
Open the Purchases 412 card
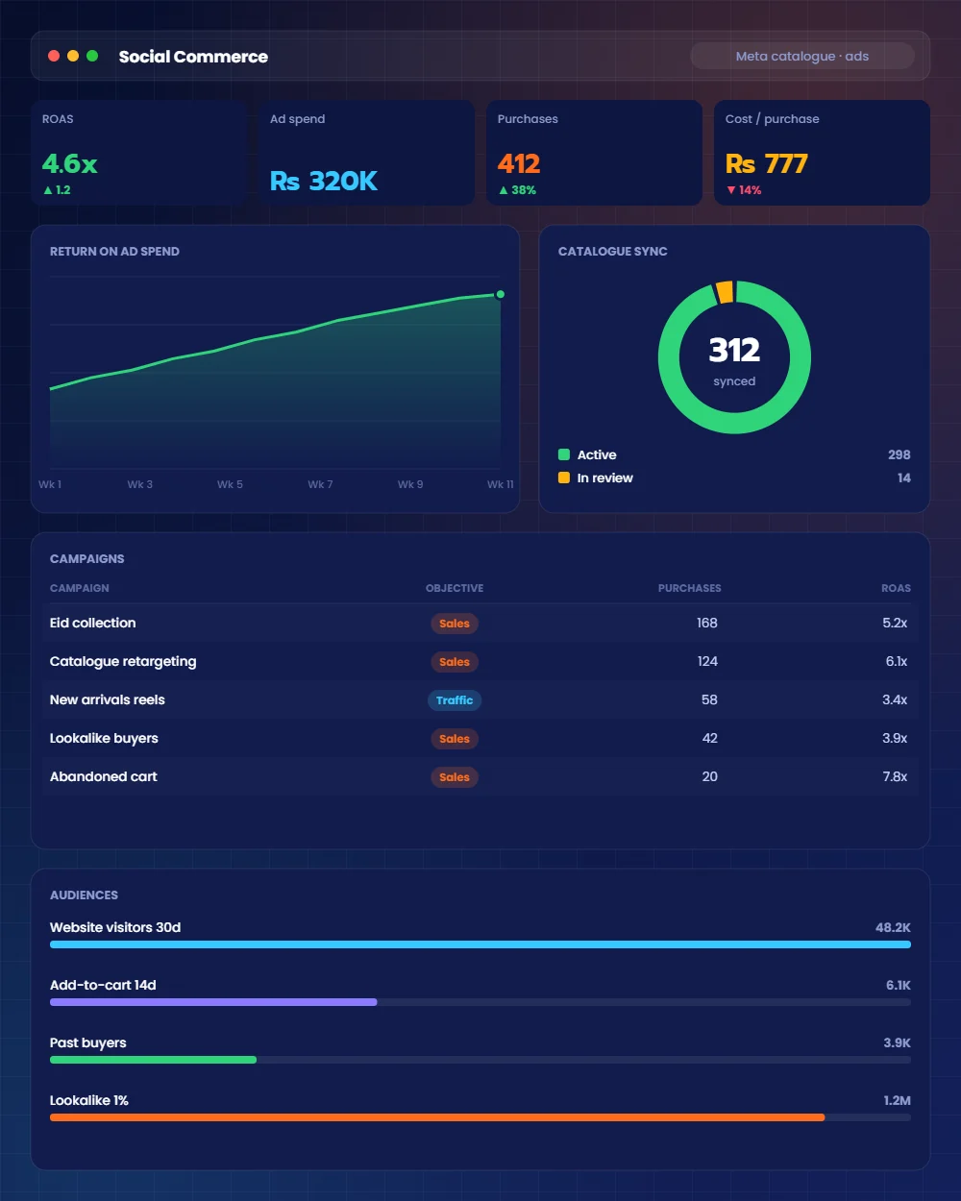594,153
